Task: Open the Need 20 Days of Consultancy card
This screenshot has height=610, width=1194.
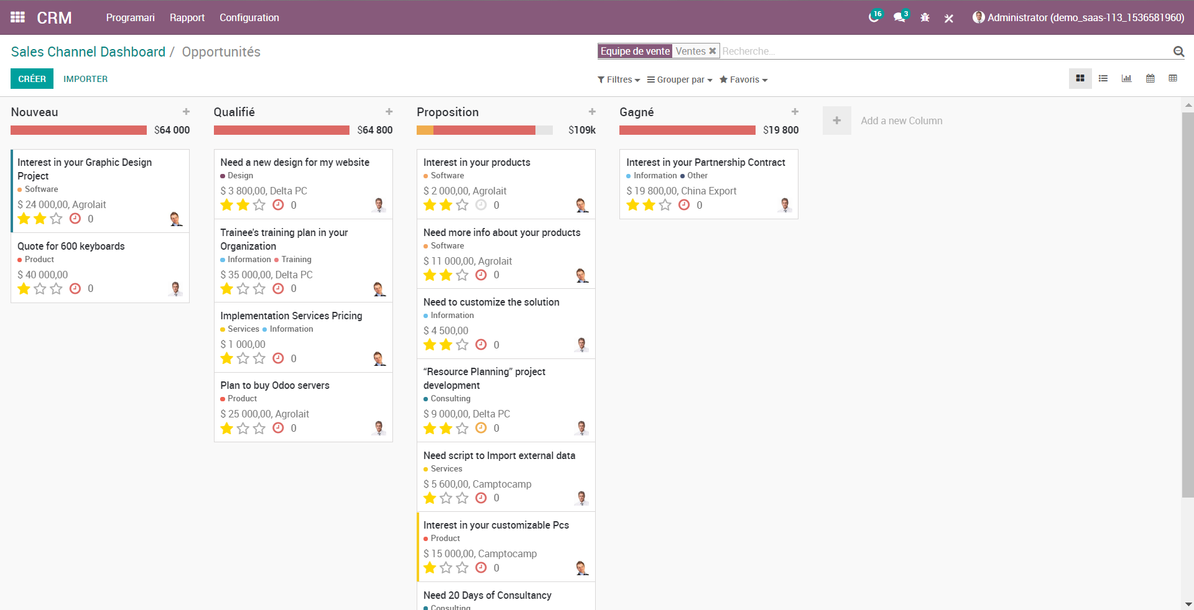Action: pos(506,596)
